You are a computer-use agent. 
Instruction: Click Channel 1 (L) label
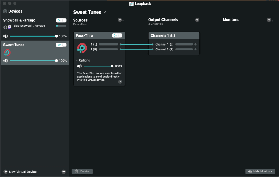pyautogui.click(x=164, y=45)
